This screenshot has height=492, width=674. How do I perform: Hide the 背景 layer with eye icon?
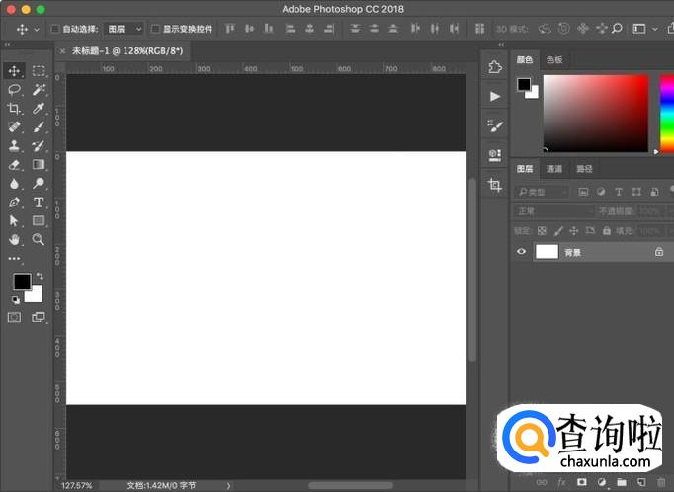tap(521, 252)
